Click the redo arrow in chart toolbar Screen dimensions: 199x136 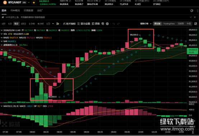[118, 24]
